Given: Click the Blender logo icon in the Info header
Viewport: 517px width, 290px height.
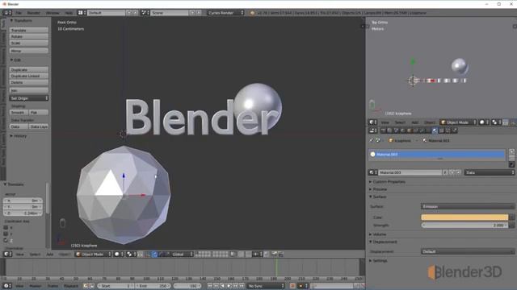Looking at the screenshot, I should (x=252, y=13).
